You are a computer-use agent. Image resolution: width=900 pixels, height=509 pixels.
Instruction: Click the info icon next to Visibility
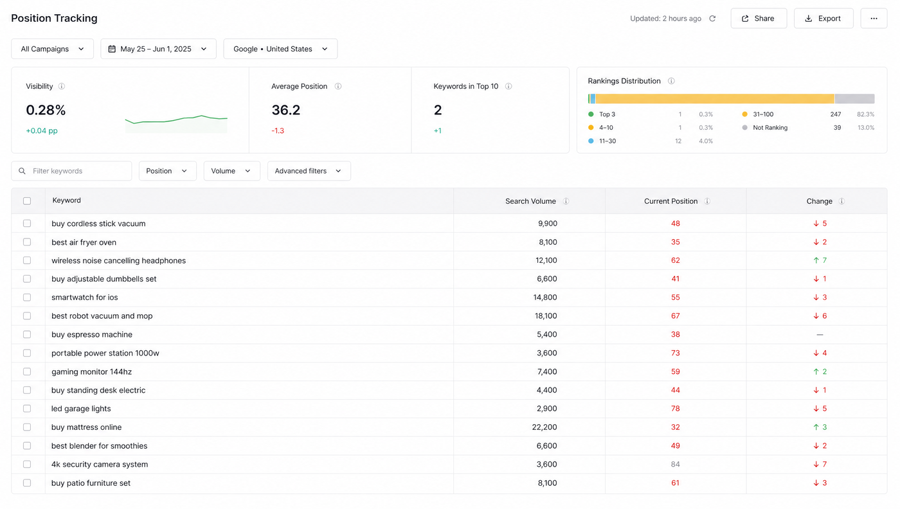tap(62, 86)
